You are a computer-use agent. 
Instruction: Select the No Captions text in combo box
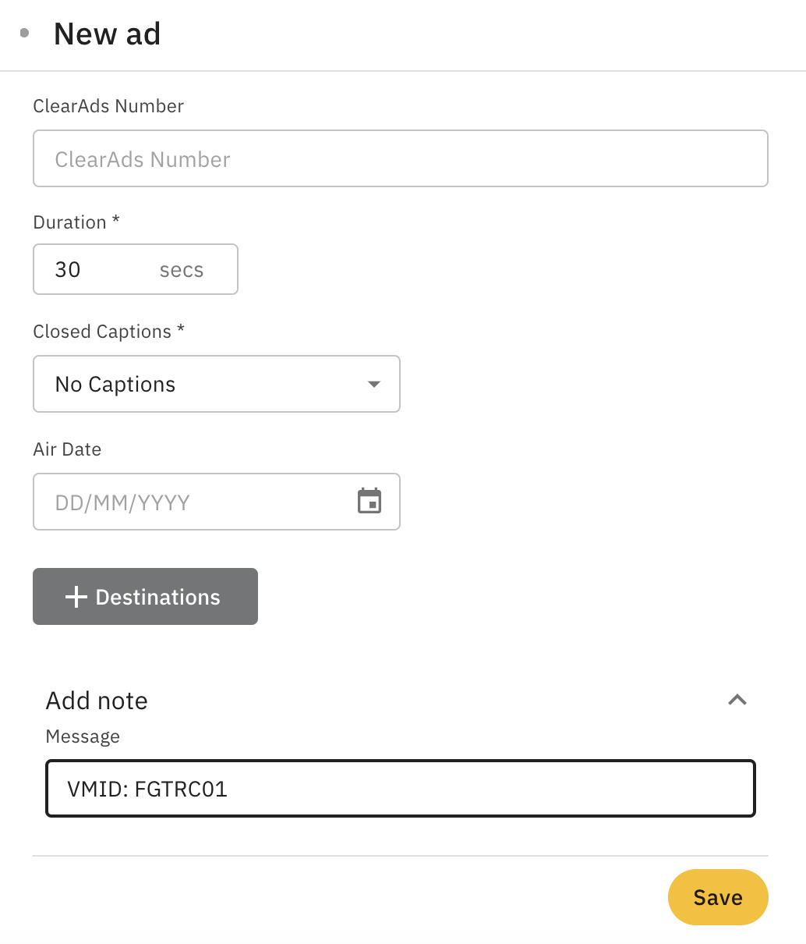pos(115,385)
